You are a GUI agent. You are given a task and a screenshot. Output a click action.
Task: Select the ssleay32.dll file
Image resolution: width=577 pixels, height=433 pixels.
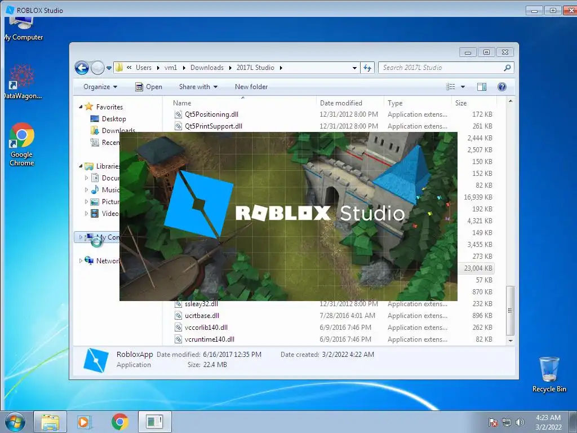click(201, 304)
